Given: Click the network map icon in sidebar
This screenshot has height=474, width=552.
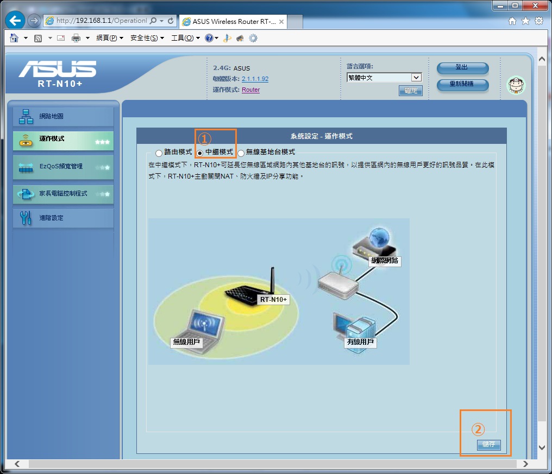Looking at the screenshot, I should click(26, 117).
